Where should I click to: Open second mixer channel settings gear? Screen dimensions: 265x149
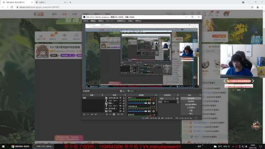154,111
